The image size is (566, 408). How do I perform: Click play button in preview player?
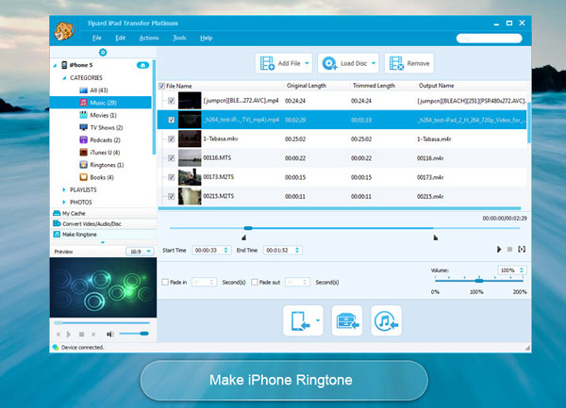click(x=69, y=335)
